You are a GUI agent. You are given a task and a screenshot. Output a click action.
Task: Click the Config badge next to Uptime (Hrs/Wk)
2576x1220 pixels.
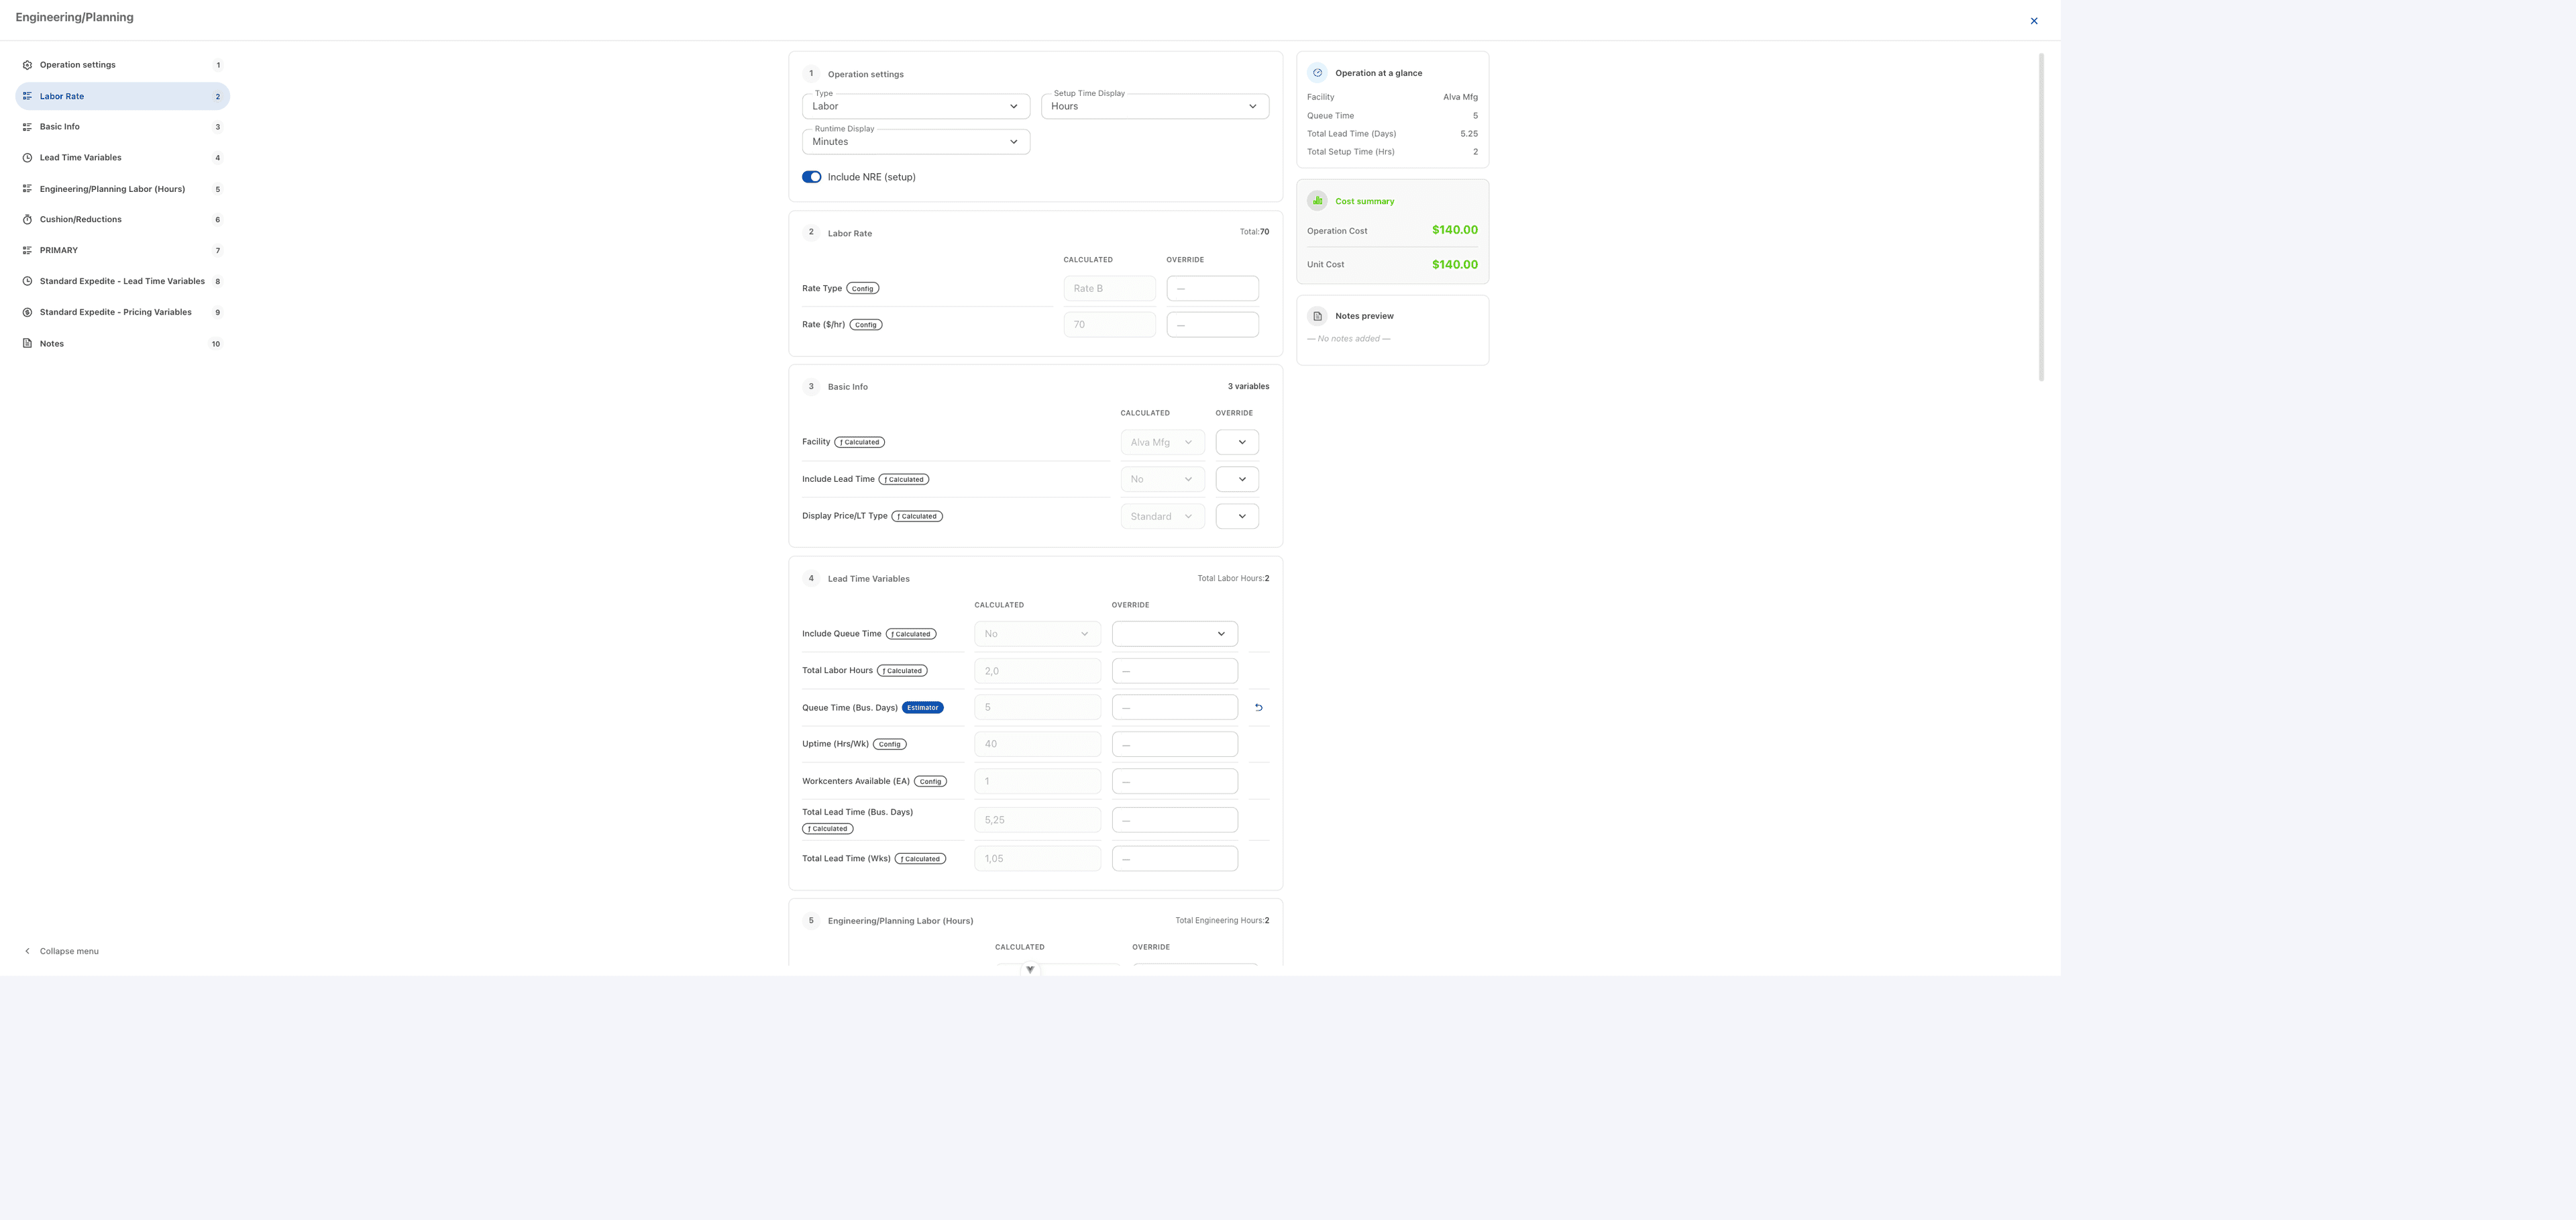click(890, 744)
